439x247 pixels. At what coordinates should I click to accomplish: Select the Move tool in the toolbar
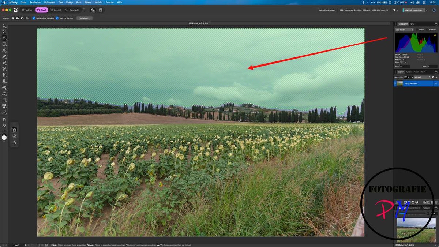pyautogui.click(x=4, y=26)
